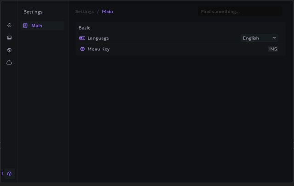Viewport: 294px width, 186px height.
Task: Click the Settings panel heading
Action: click(33, 12)
